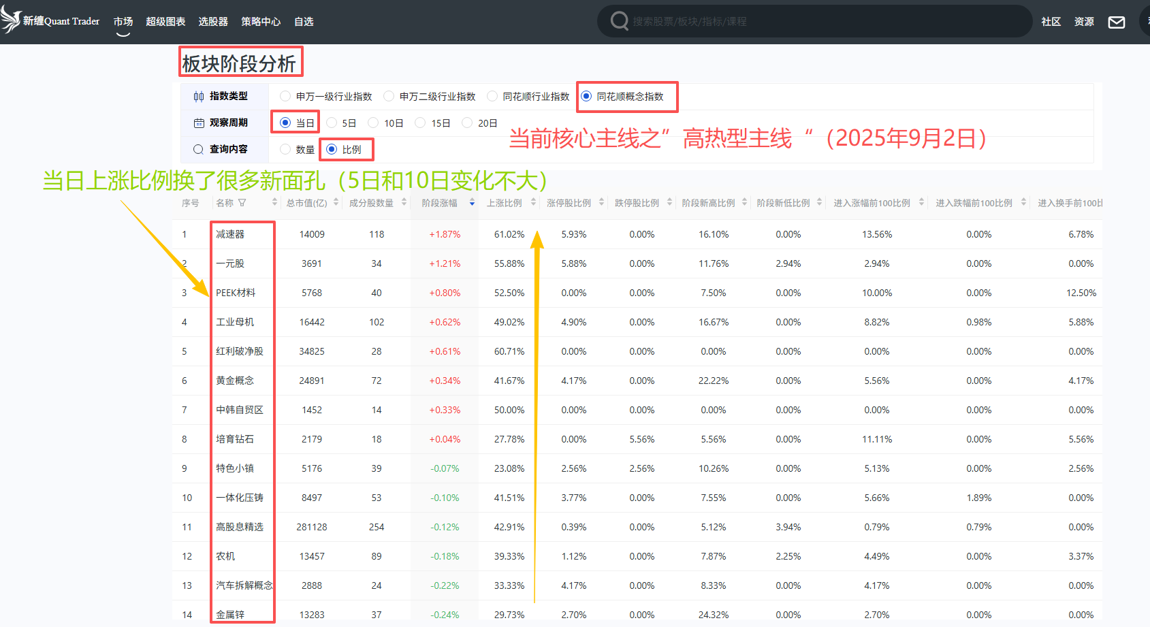Screen dimensions: 1150x627
Task: Toggle sorting on the 涨停股比例 column
Action: pos(601,202)
